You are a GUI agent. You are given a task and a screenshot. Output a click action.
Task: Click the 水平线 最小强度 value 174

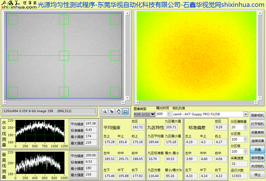coord(91,136)
